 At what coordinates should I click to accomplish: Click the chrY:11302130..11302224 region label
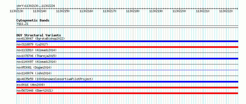[36, 6]
